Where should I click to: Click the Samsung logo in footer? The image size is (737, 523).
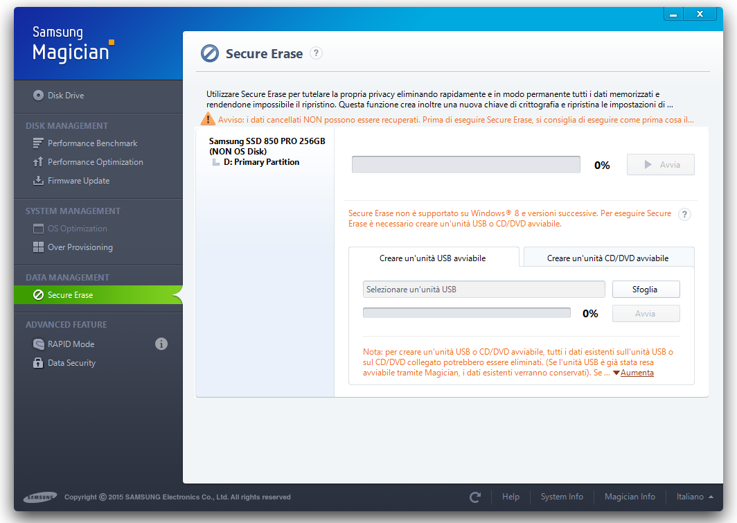(40, 497)
